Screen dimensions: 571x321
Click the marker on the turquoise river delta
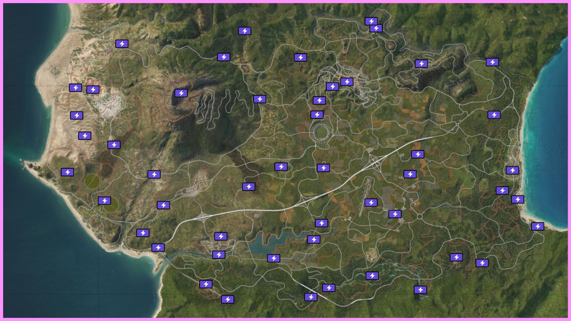point(372,276)
